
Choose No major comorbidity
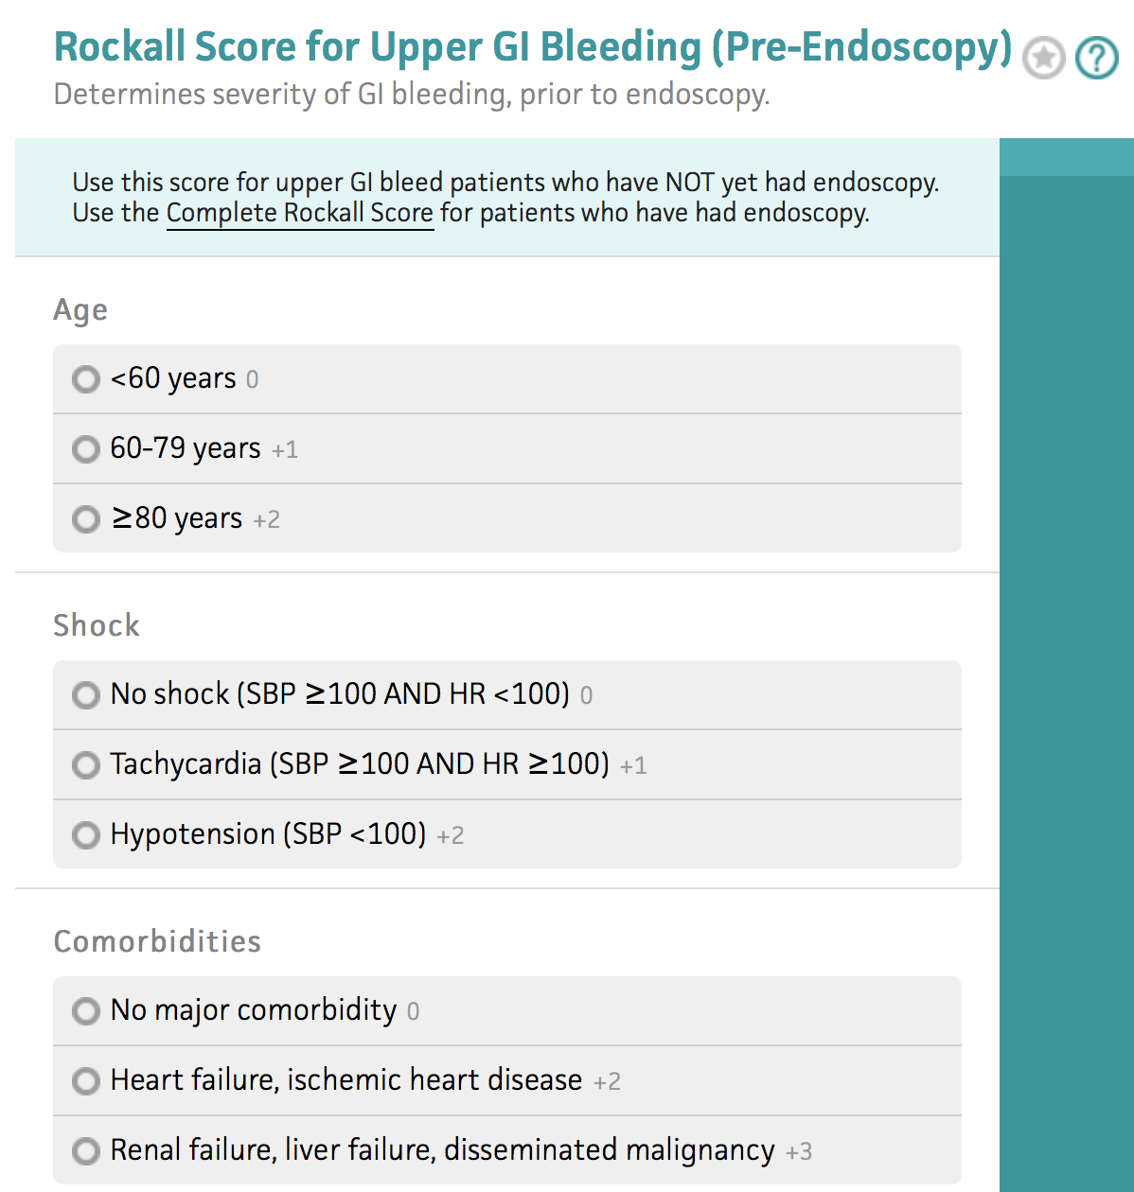point(507,1011)
